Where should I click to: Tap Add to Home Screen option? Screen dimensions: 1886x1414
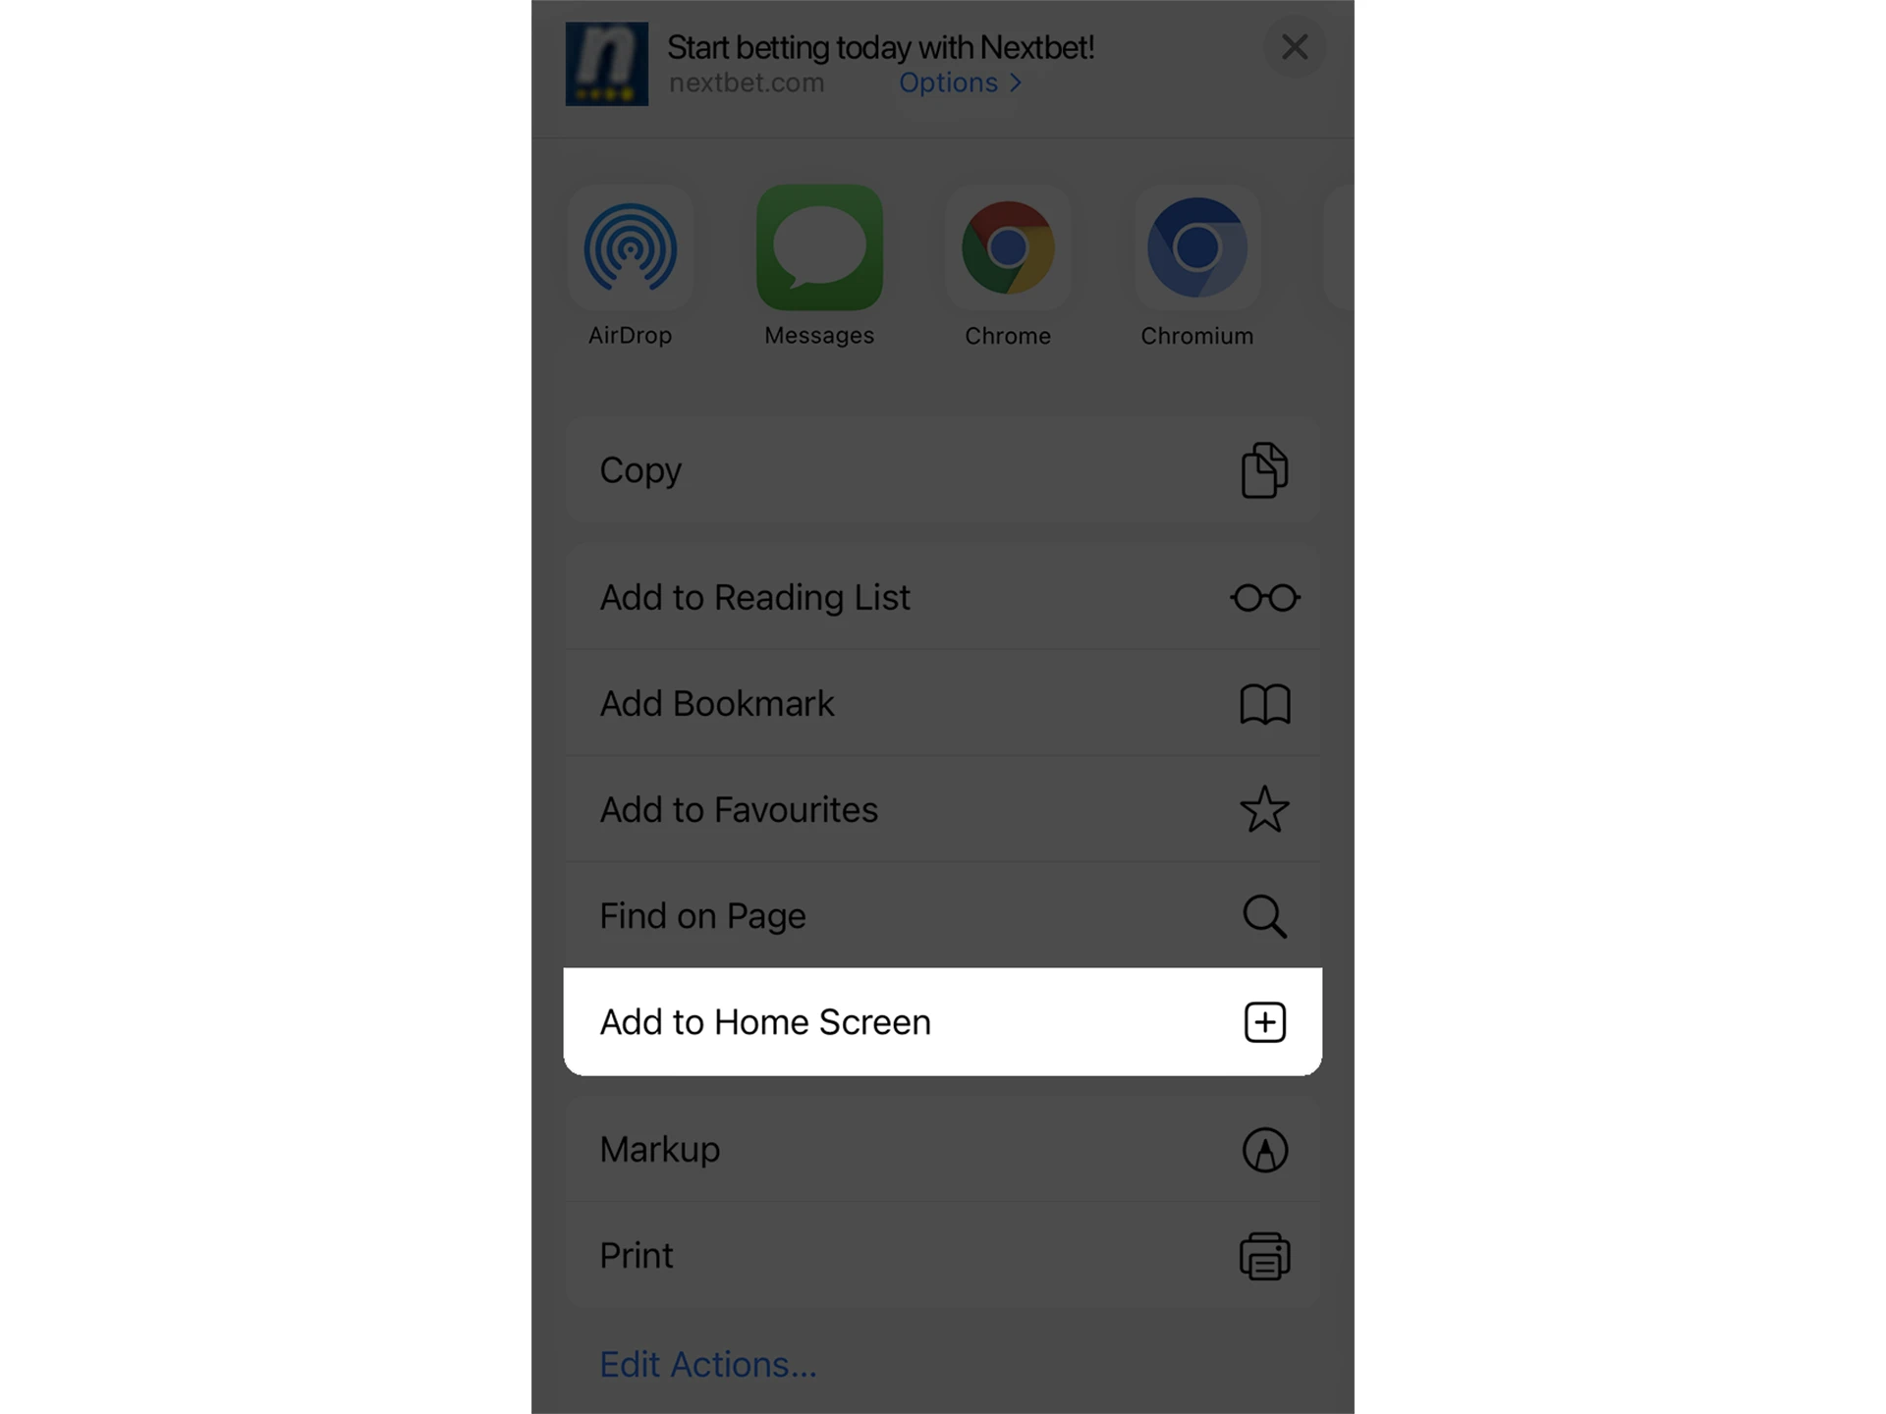(x=941, y=1020)
